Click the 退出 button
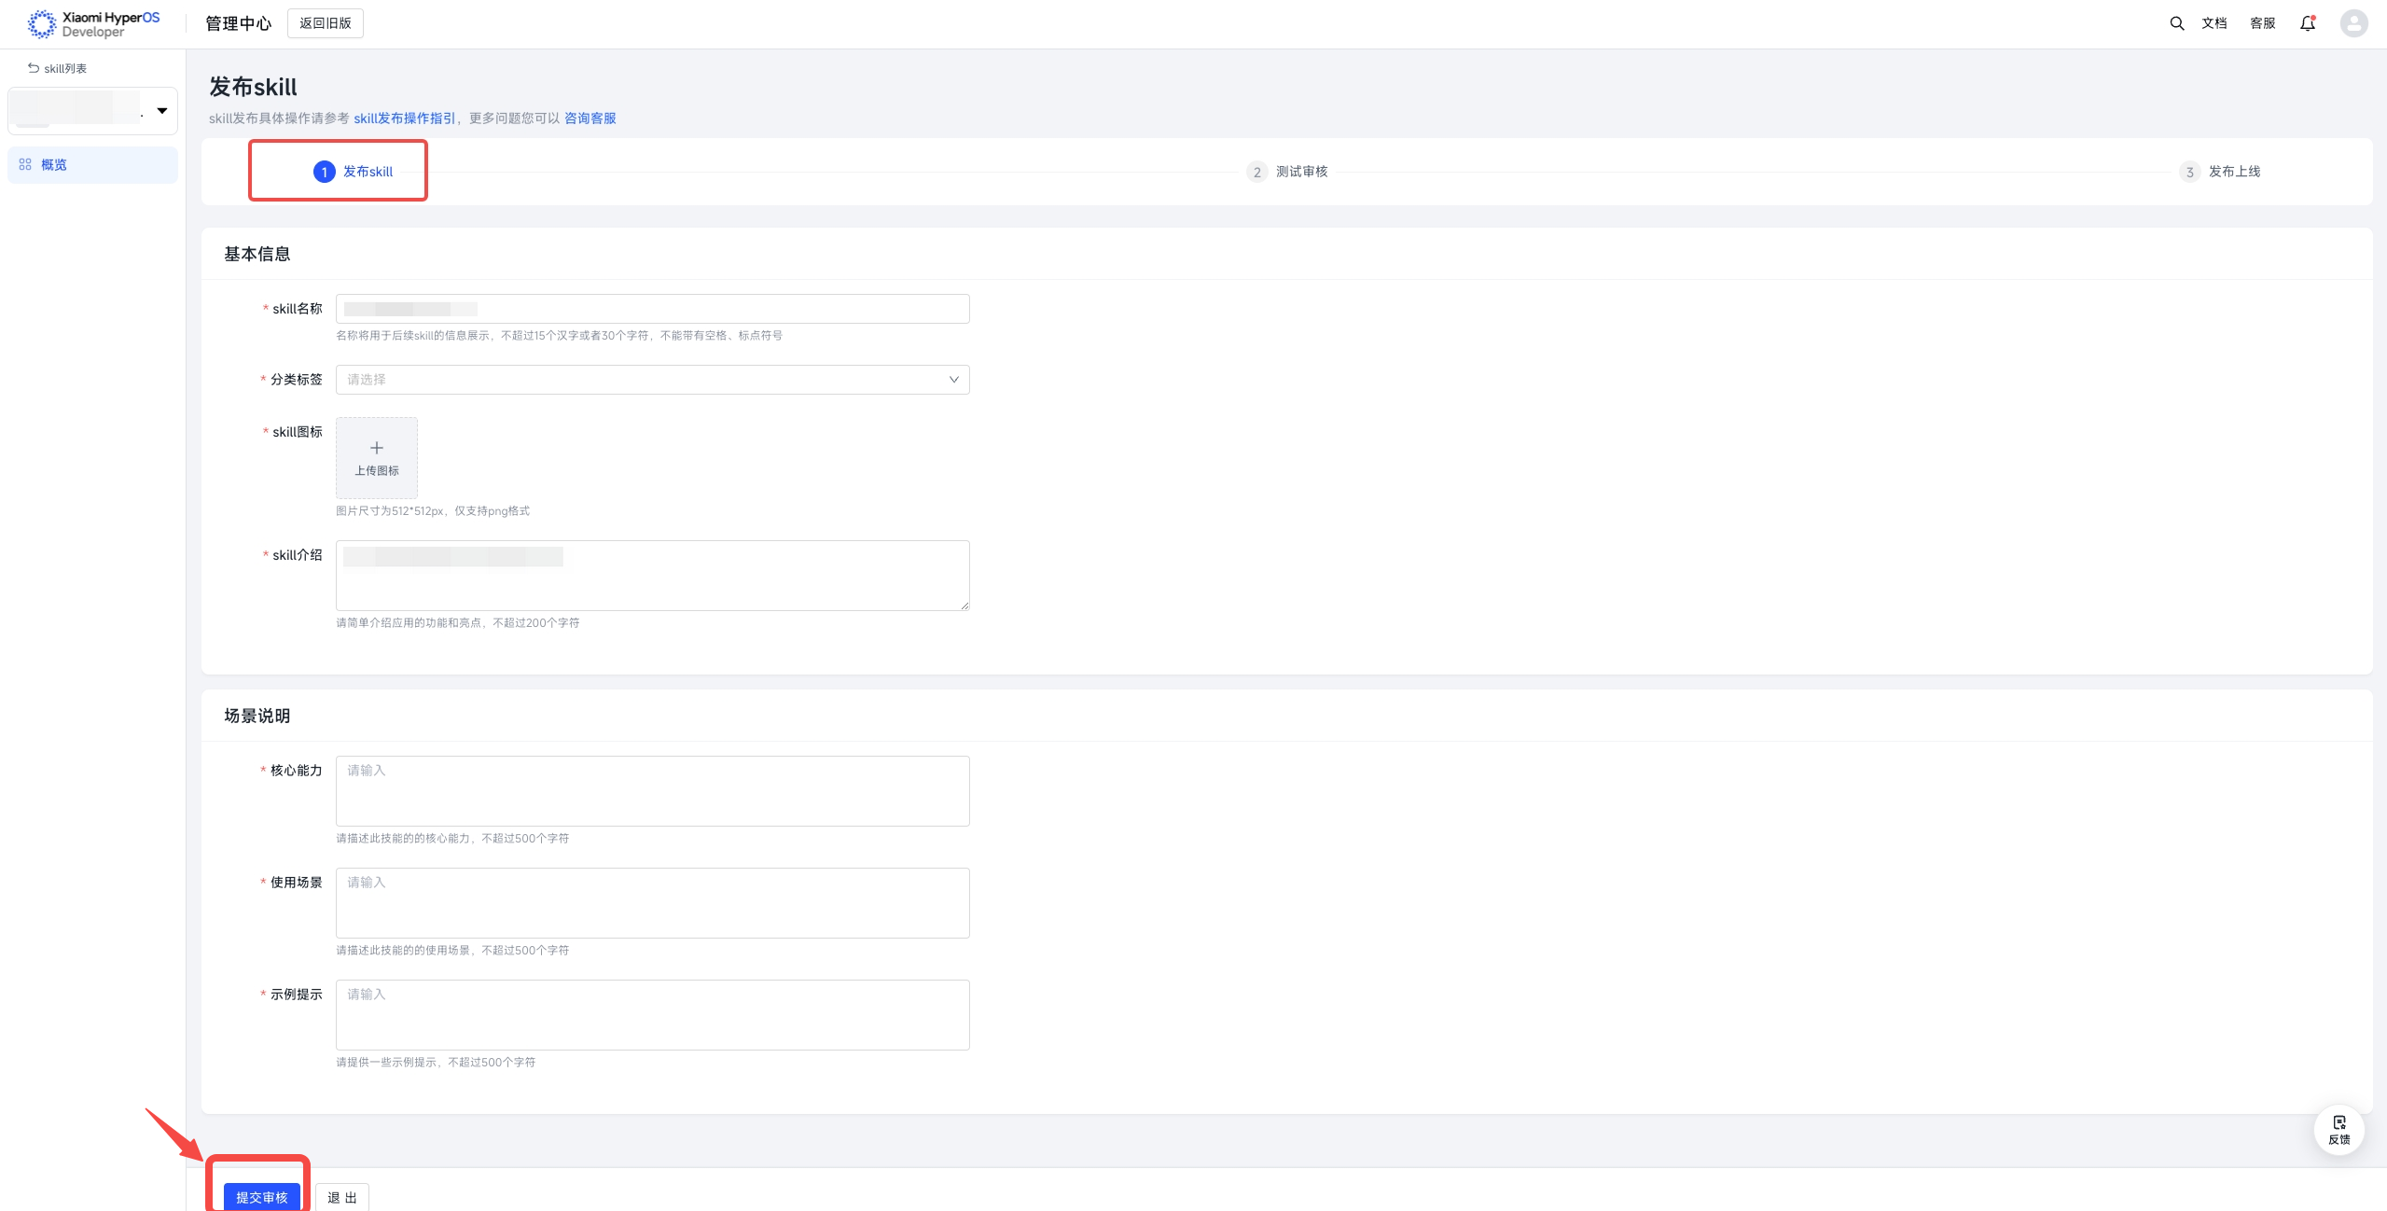 (342, 1197)
